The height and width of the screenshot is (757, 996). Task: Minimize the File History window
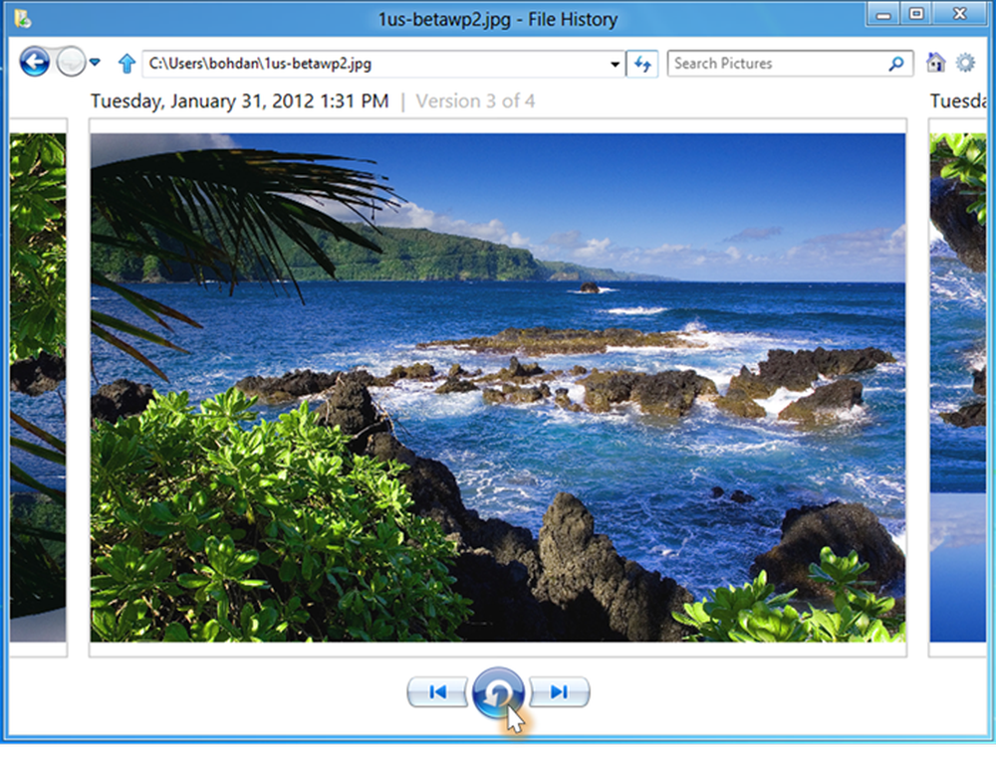(x=883, y=15)
